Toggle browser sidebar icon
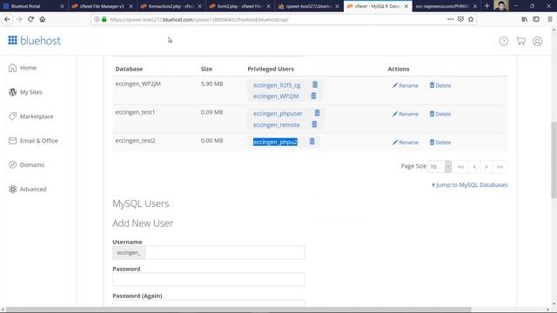Screen dimensions: 557x313 point(536,19)
